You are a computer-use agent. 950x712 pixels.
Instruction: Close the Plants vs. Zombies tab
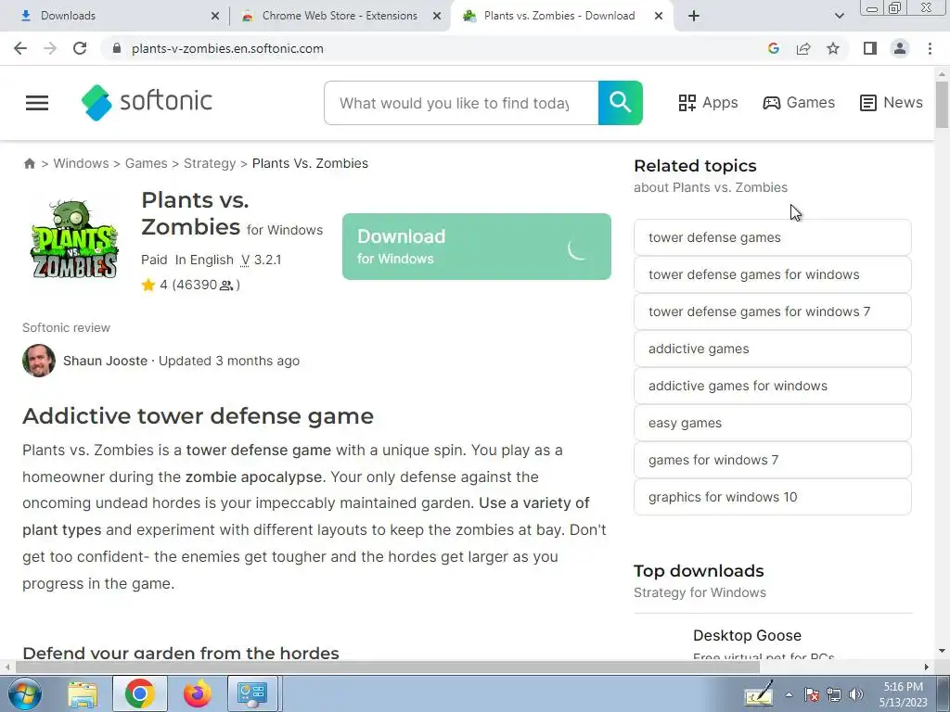659,17
